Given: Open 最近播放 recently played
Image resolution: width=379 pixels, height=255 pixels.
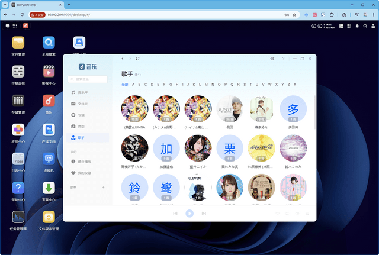Looking at the screenshot, I should click(88, 162).
